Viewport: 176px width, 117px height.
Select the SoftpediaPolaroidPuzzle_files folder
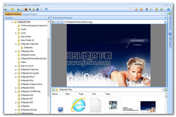click(34, 58)
